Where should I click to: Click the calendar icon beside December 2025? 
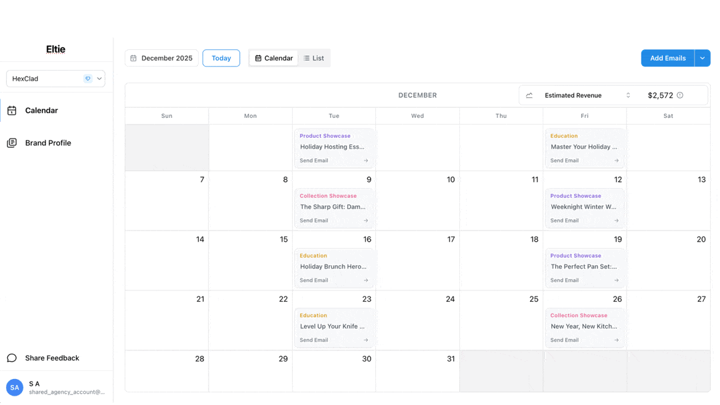point(133,59)
